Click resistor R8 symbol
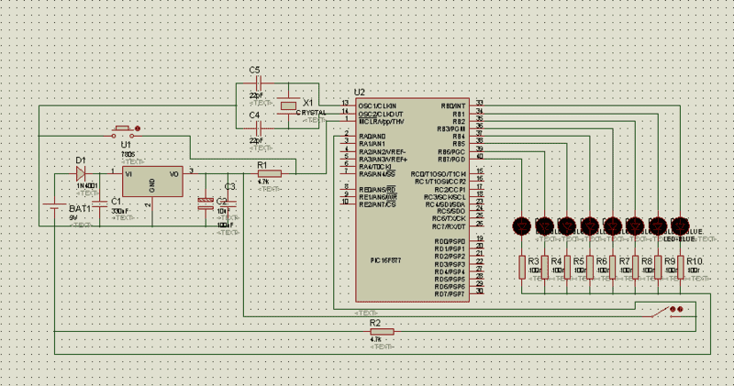This screenshot has width=734, height=386. pos(635,268)
